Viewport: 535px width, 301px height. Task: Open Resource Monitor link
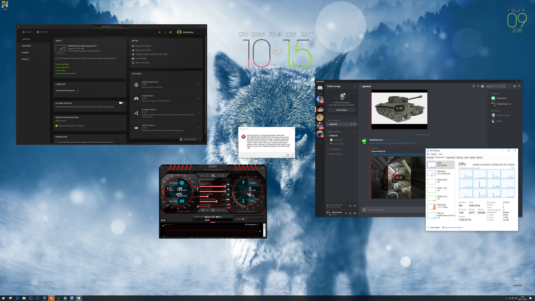pos(453,227)
